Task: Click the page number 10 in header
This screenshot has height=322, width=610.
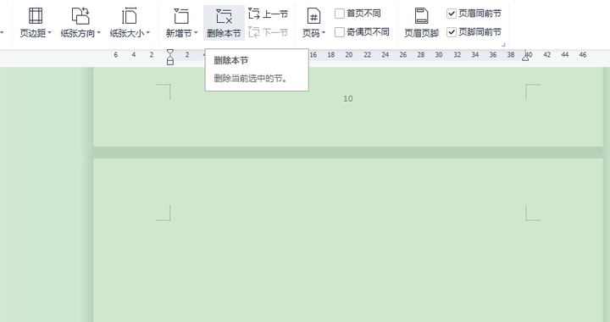Action: 348,99
